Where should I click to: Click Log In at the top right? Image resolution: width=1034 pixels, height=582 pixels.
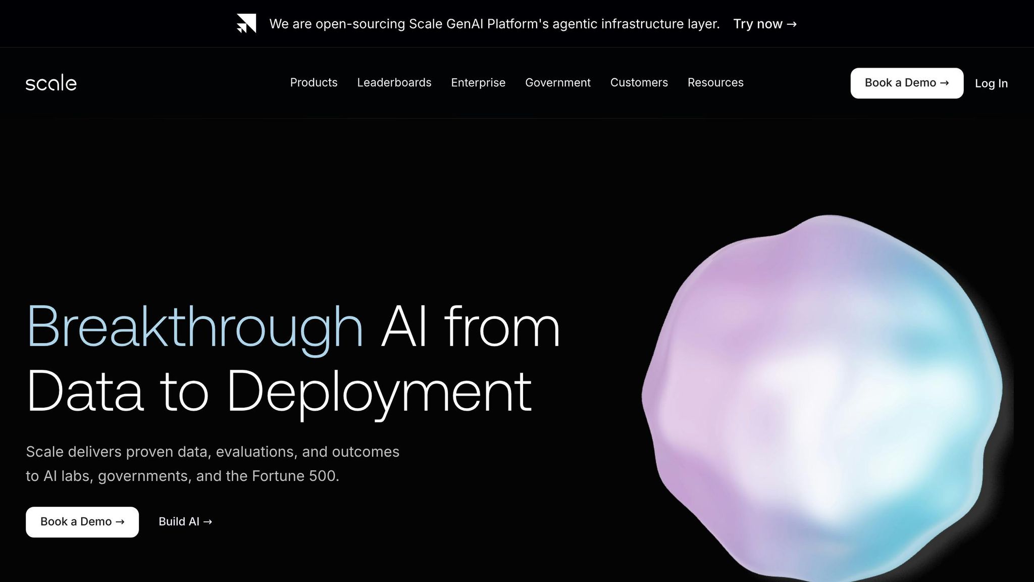pyautogui.click(x=991, y=83)
